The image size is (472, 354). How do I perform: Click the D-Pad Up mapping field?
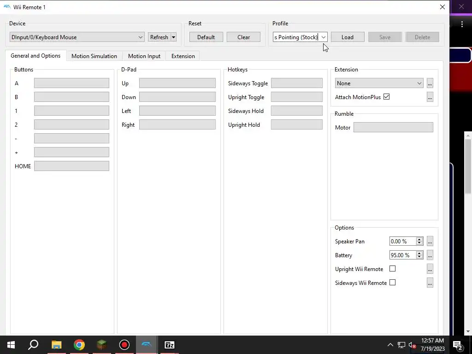[x=177, y=83]
